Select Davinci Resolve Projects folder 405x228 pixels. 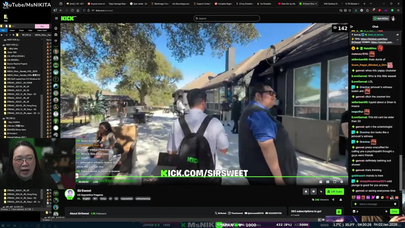point(17,64)
